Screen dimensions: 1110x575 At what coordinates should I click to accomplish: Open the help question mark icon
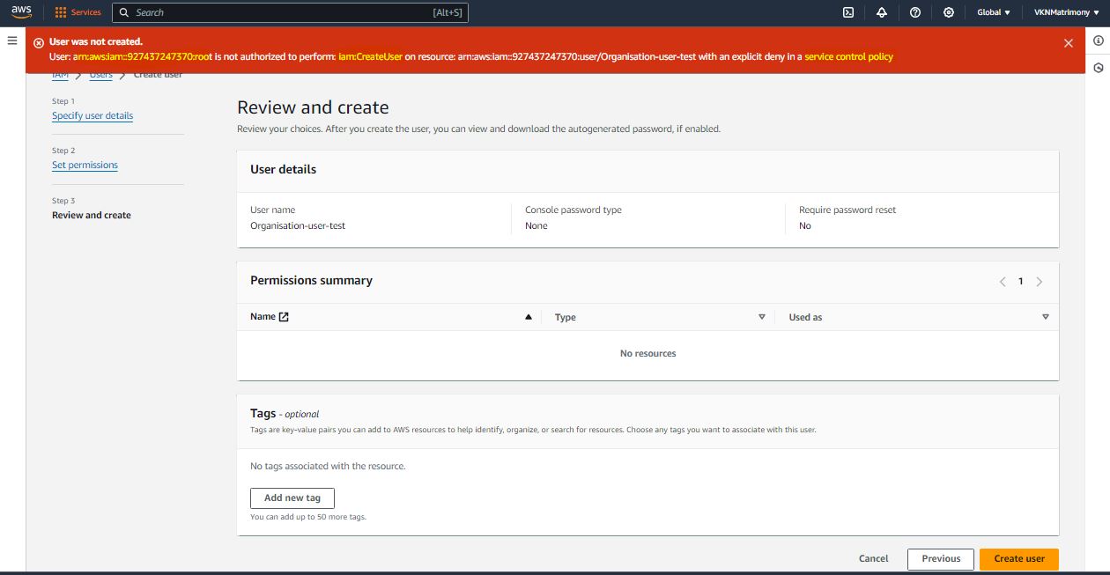[915, 12]
